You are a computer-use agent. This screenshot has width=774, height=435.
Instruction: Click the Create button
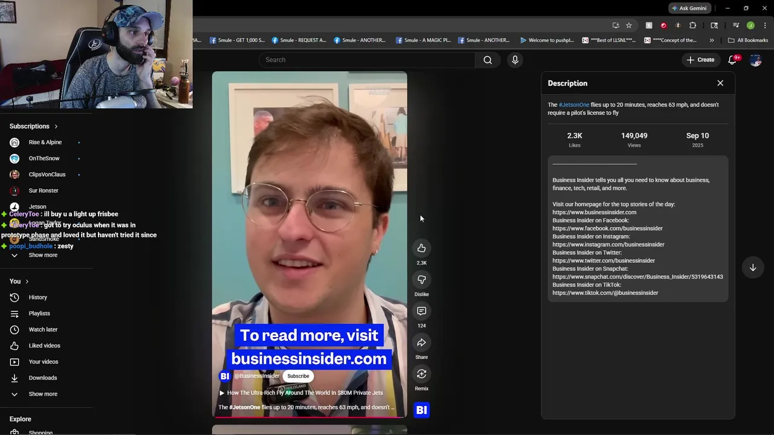pyautogui.click(x=700, y=60)
